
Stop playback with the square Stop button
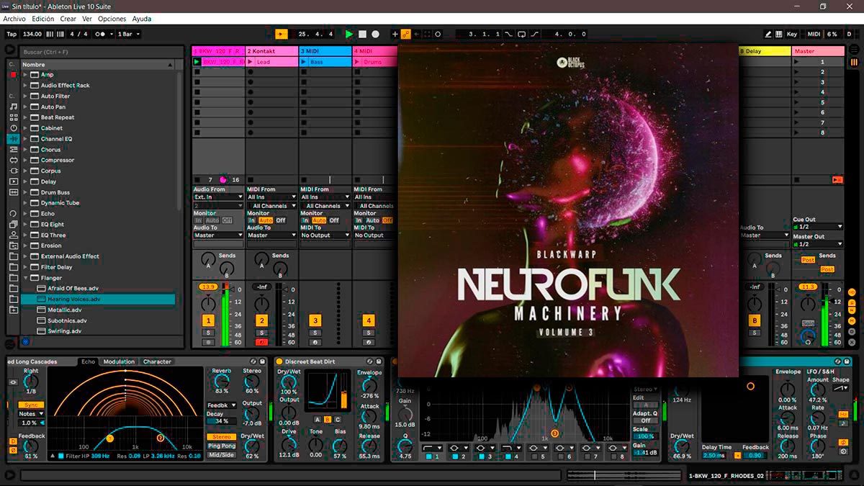363,34
